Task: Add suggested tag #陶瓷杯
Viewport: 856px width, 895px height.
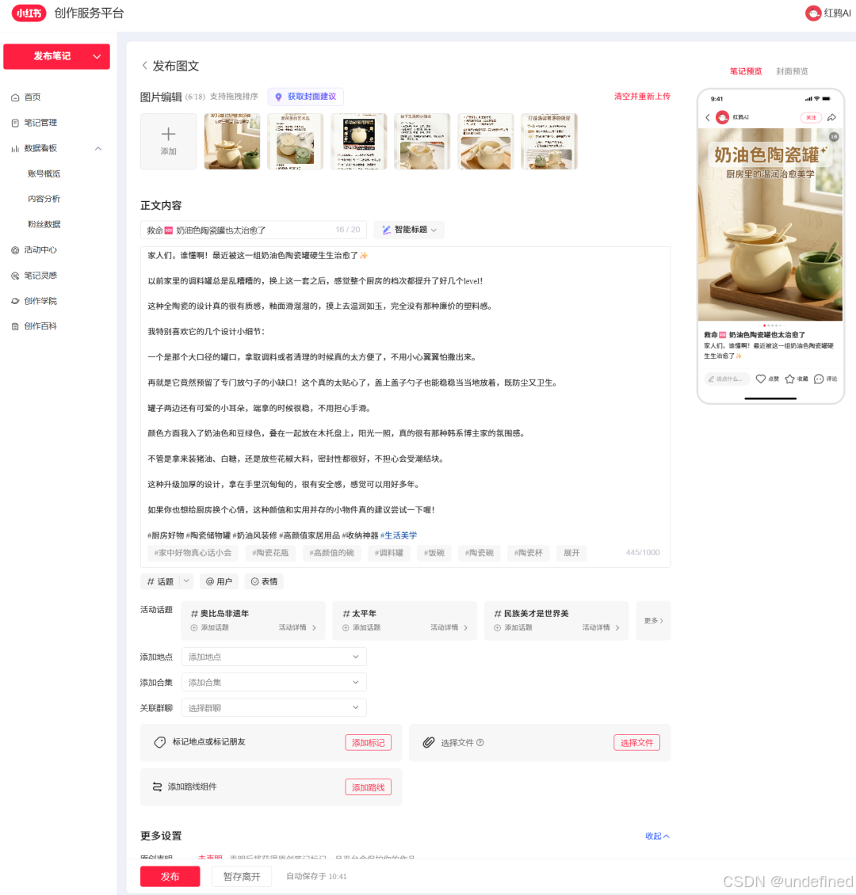Action: click(x=528, y=553)
